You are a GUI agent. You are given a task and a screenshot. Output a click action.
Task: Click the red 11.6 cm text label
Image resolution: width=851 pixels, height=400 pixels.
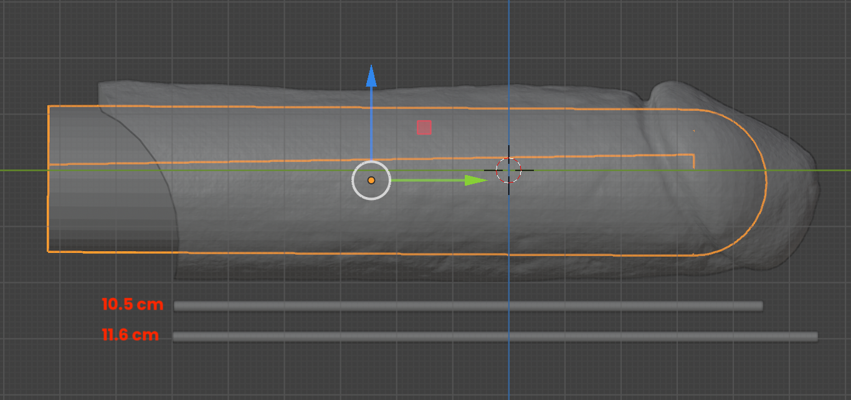130,335
